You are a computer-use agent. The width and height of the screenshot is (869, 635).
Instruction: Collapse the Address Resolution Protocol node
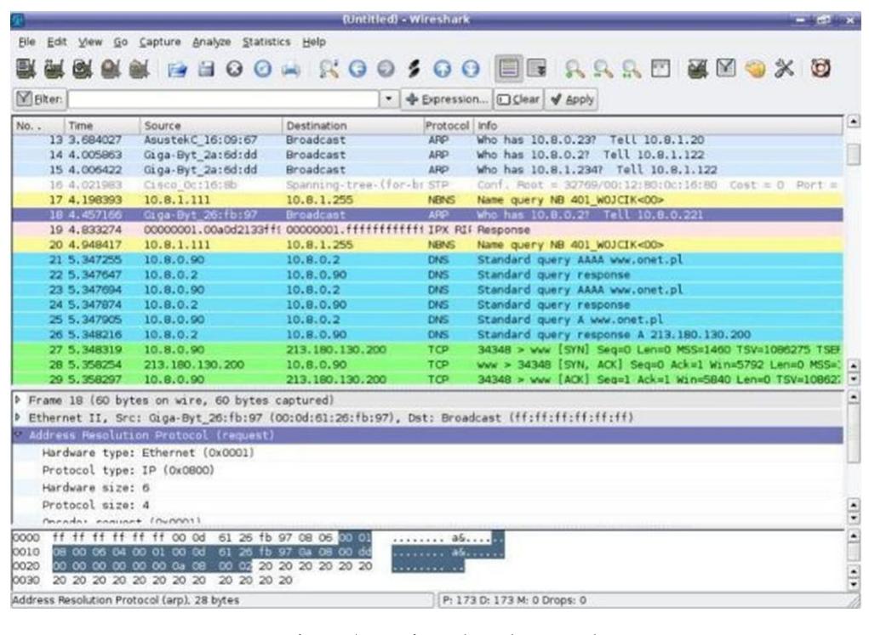(x=18, y=434)
